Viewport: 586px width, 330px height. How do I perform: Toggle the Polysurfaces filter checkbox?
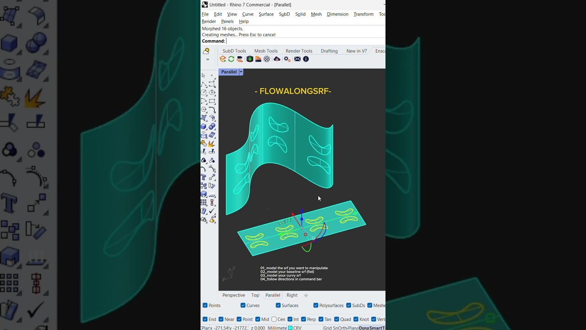316,305
